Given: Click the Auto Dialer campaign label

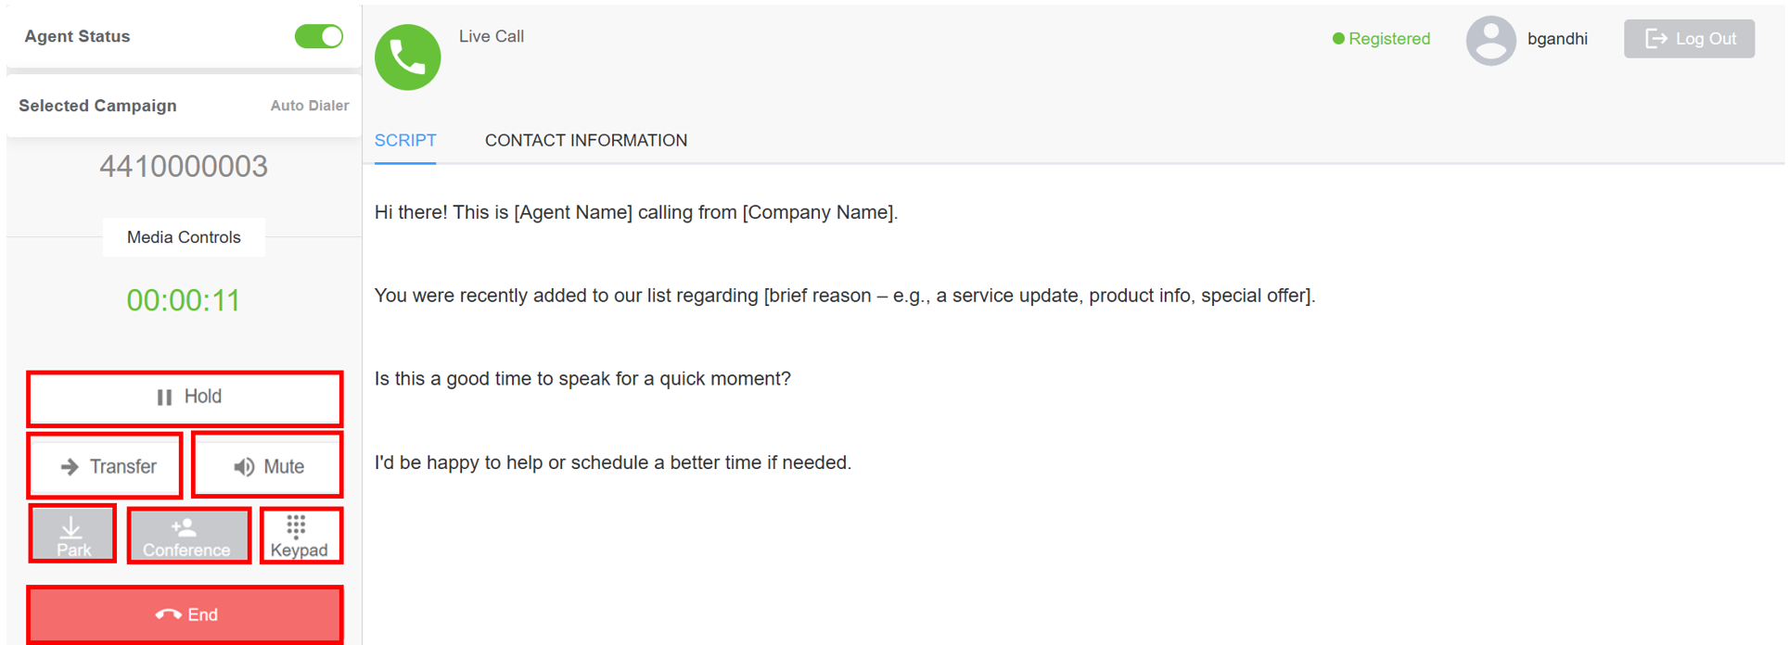Looking at the screenshot, I should coord(309,106).
